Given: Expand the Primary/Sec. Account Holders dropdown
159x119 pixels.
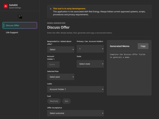Looking at the screenshot, I should tap(90, 49).
